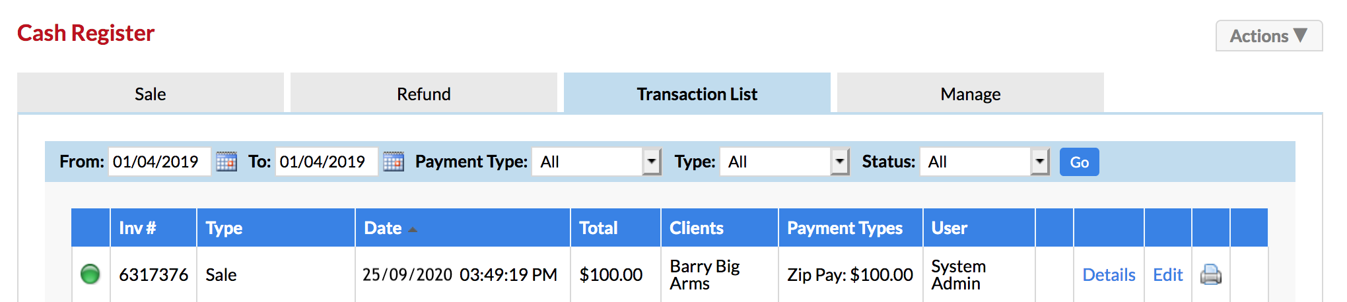
Task: Sort transactions by the Date arrow
Action: point(413,229)
